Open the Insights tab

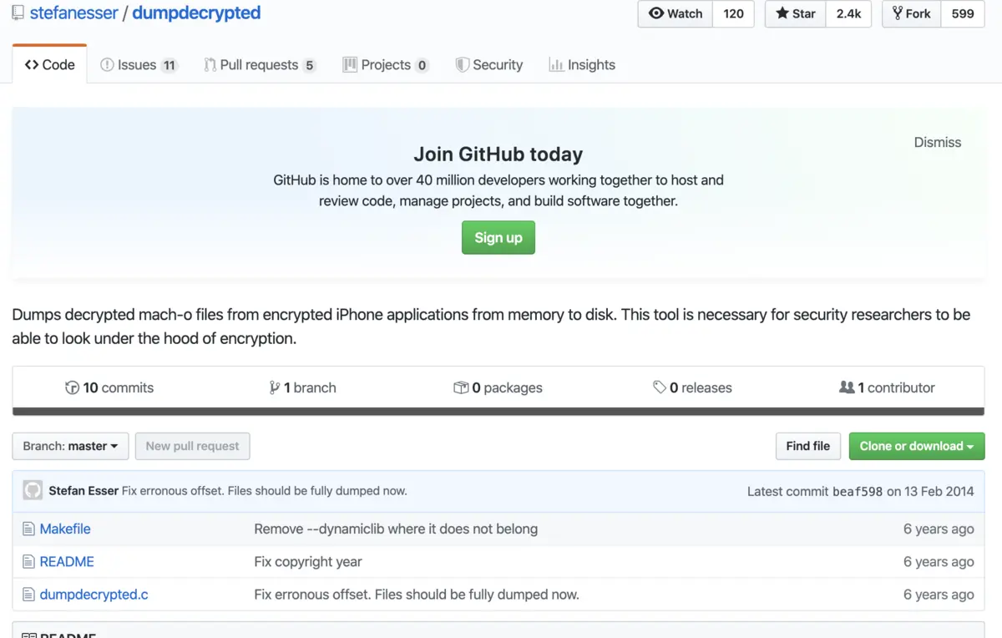pos(582,64)
